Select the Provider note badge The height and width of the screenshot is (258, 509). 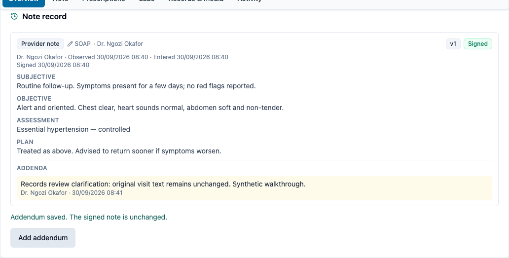pos(40,44)
